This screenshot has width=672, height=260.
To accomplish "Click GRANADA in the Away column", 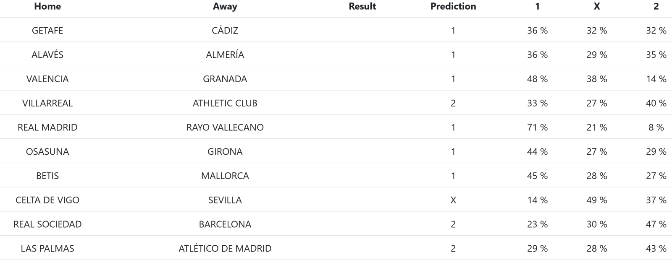I will (x=225, y=79).
